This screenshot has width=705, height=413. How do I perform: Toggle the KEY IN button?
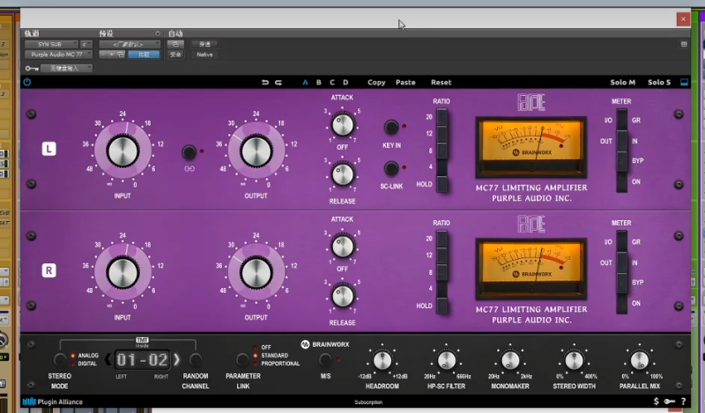(391, 127)
